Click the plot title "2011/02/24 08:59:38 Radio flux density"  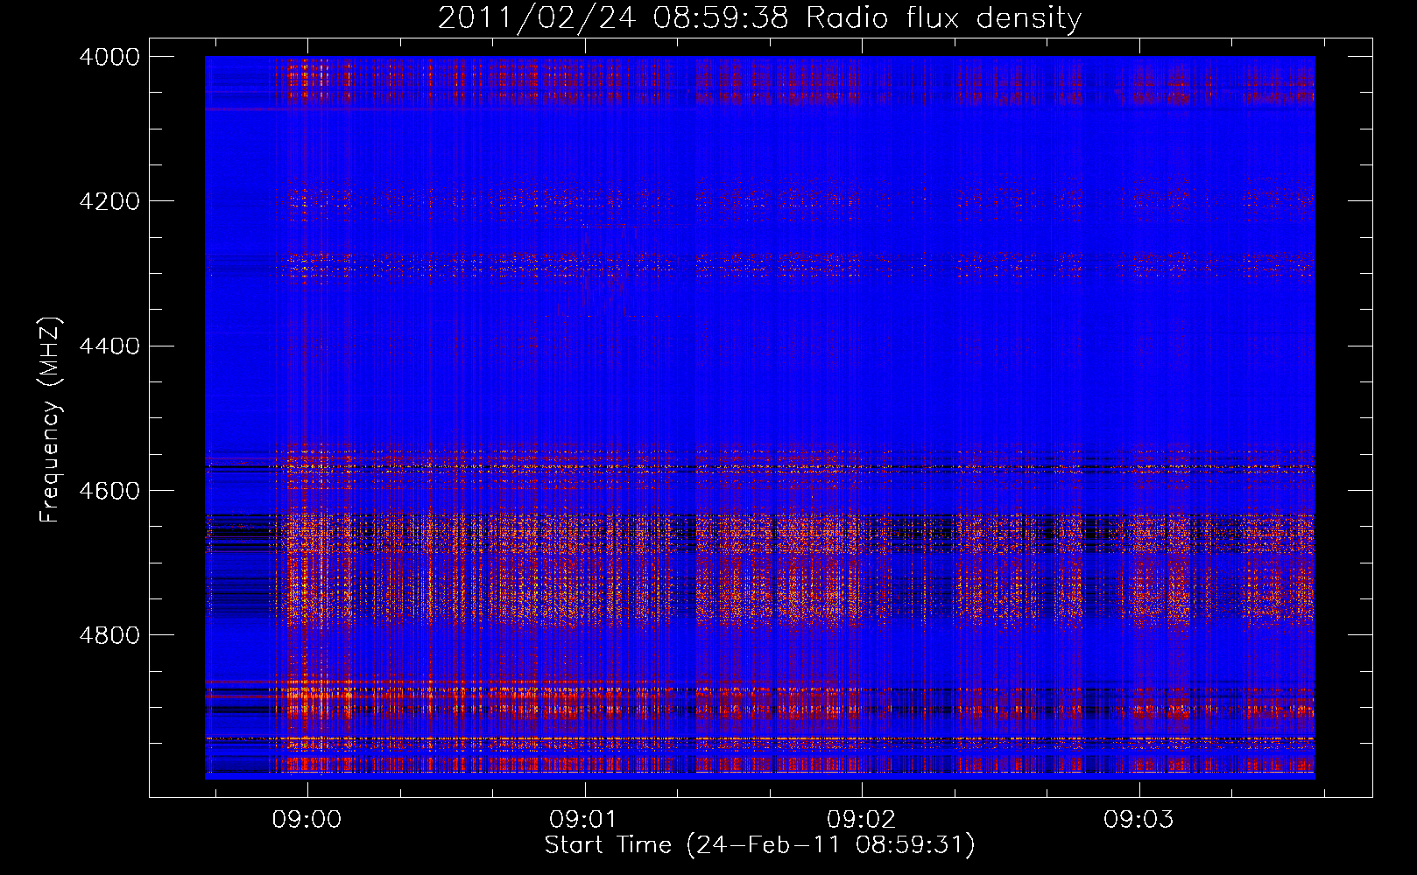pyautogui.click(x=759, y=18)
